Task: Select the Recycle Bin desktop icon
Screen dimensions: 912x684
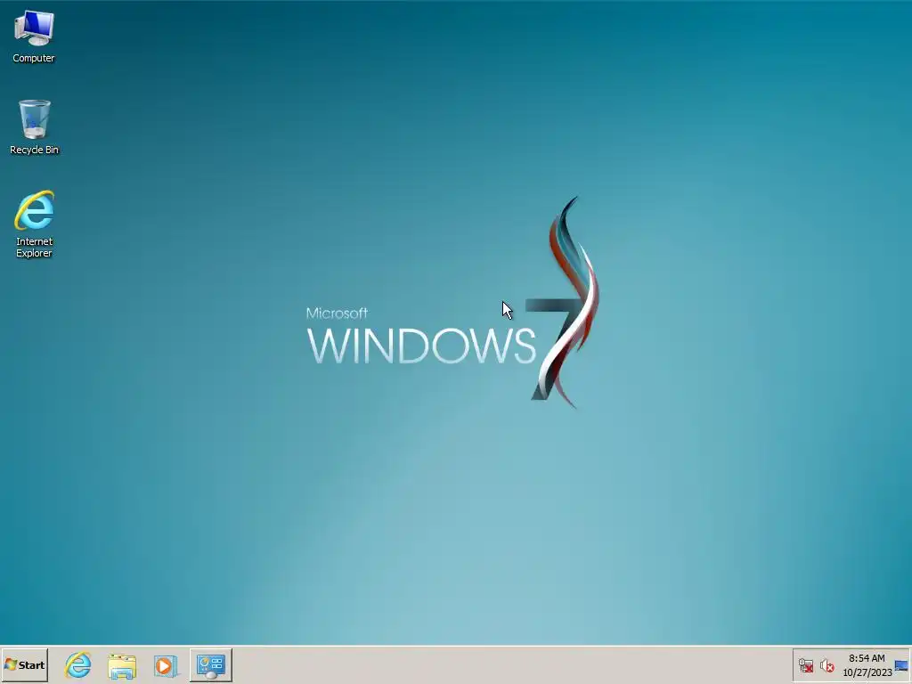Action: [34, 126]
